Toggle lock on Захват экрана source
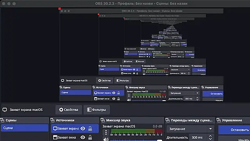 click(90, 128)
